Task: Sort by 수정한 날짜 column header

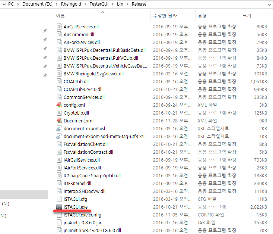Action: pyautogui.click(x=165, y=16)
